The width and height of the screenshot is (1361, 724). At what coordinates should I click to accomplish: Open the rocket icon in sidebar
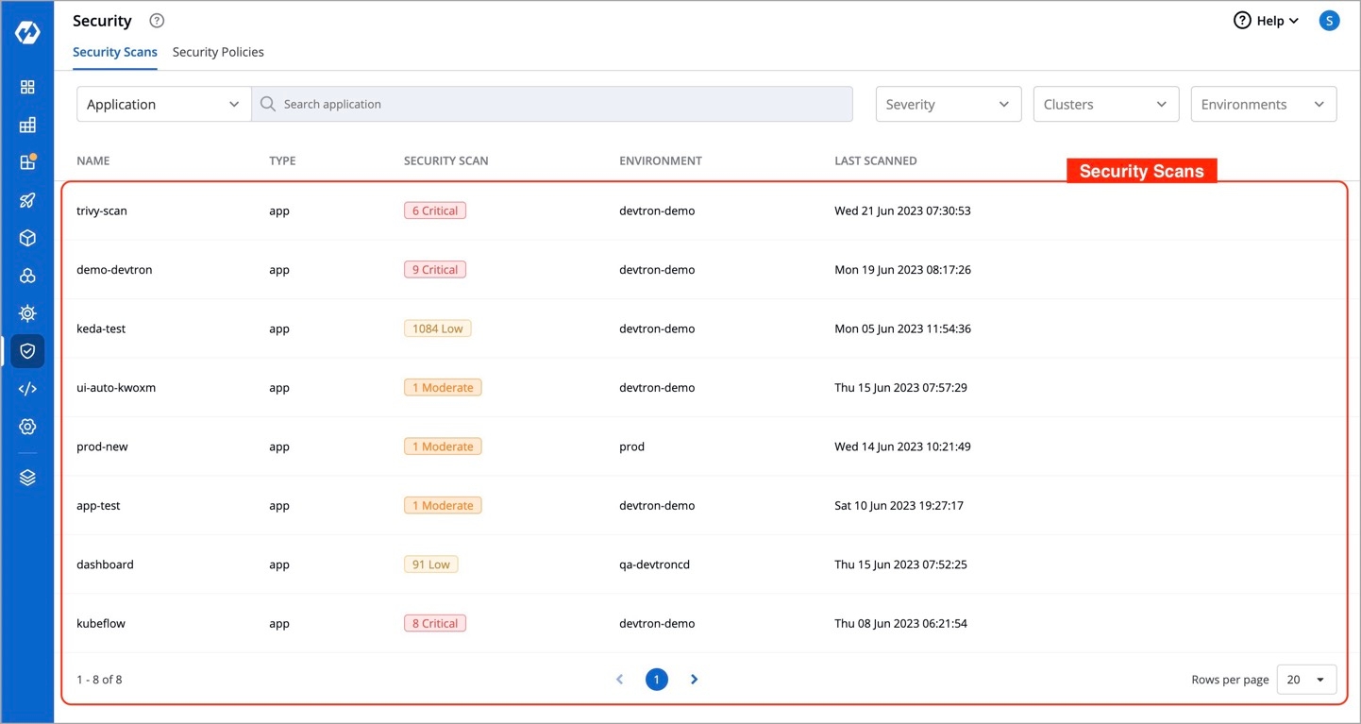pos(27,200)
